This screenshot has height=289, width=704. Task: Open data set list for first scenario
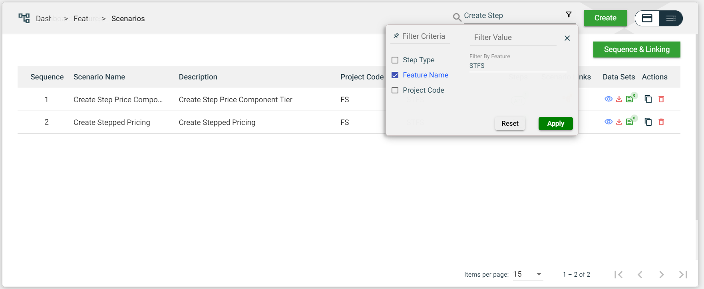click(630, 99)
